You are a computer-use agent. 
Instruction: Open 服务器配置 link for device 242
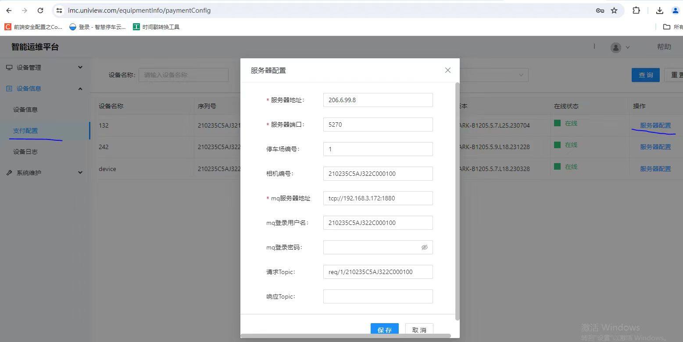655,147
